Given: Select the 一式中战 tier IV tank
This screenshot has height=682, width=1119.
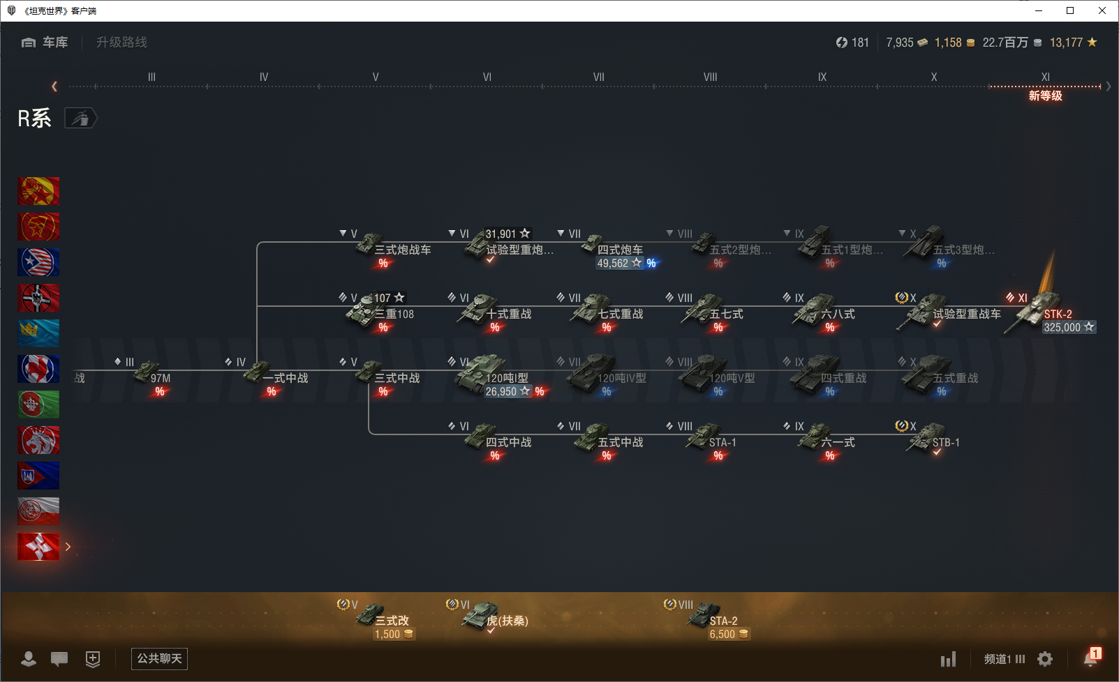Looking at the screenshot, I should click(267, 377).
